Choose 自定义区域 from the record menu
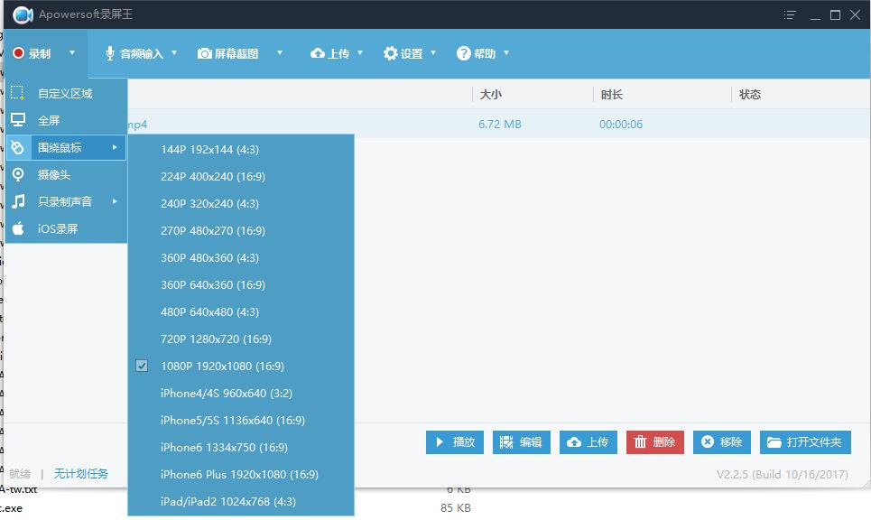871x520 pixels. pos(66,93)
